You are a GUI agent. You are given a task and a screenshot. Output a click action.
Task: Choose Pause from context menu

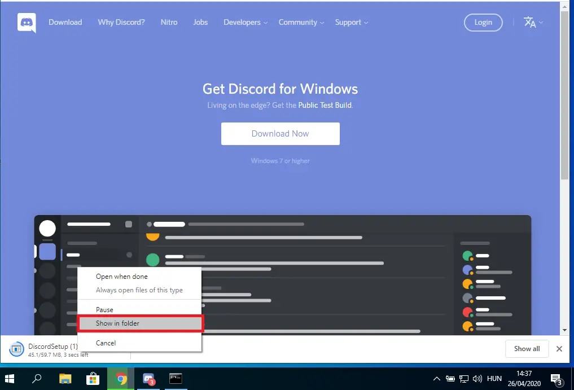click(x=139, y=309)
